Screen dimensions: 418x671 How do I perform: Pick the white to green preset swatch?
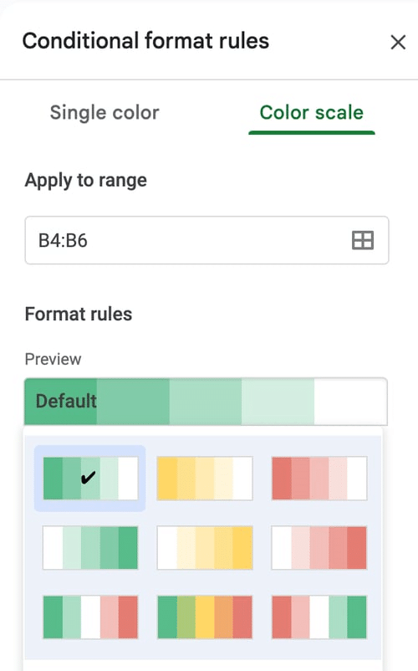[x=90, y=548]
